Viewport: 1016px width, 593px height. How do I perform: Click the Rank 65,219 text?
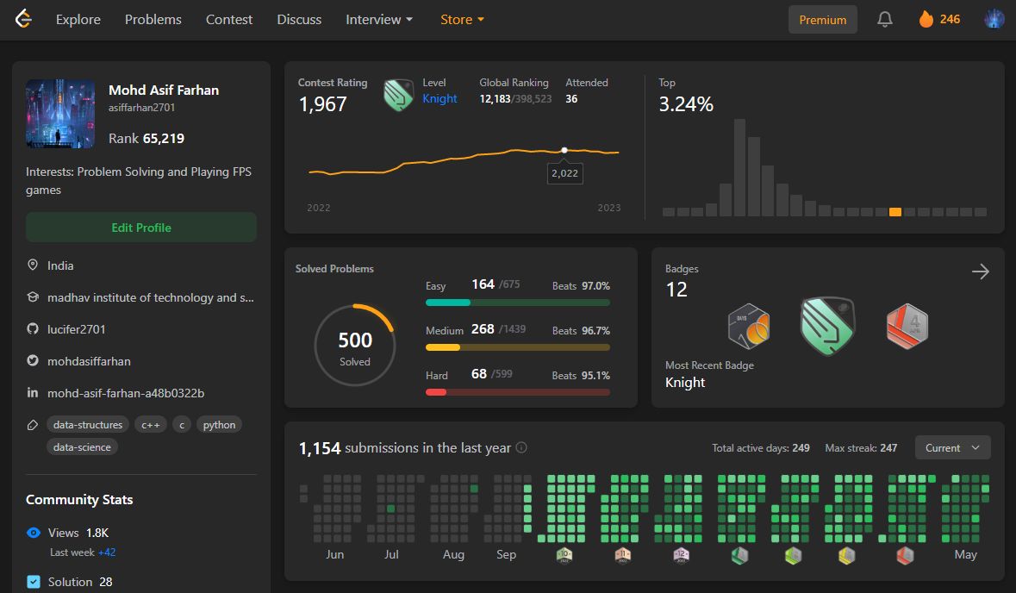tap(146, 138)
